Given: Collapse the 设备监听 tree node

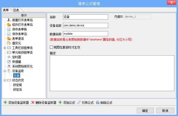Looking at the screenshot, I should 5,71.
